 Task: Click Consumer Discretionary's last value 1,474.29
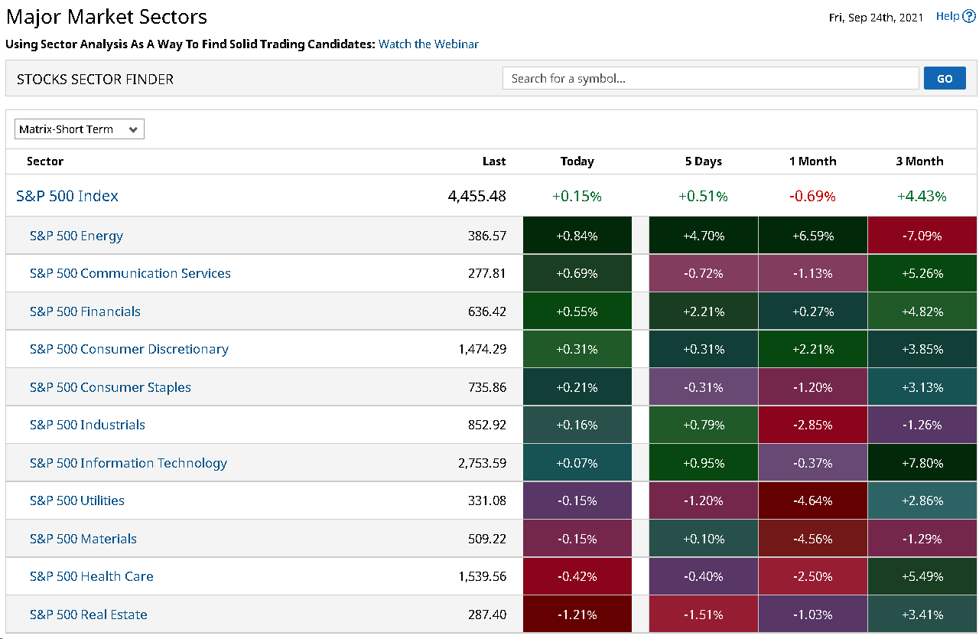point(482,349)
